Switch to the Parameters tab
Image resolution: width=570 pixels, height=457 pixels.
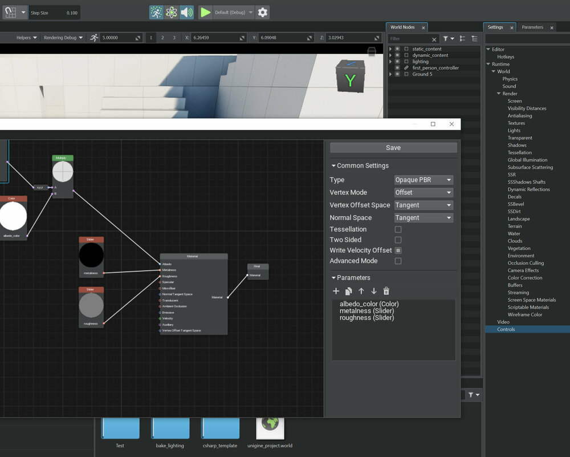[532, 27]
